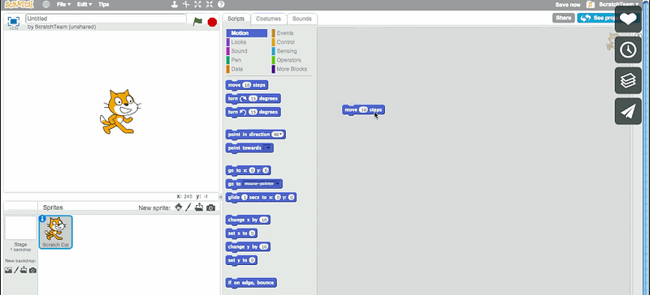This screenshot has width=650, height=295.
Task: Open the Tips menu
Action: click(x=104, y=4)
